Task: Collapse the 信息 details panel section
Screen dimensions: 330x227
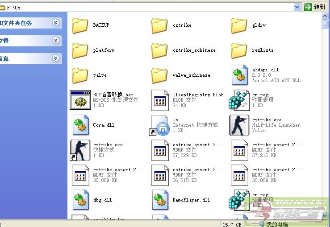Action: point(55,58)
